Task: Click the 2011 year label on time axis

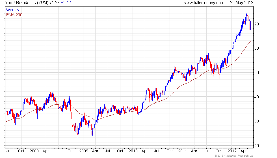Action: click(183, 151)
